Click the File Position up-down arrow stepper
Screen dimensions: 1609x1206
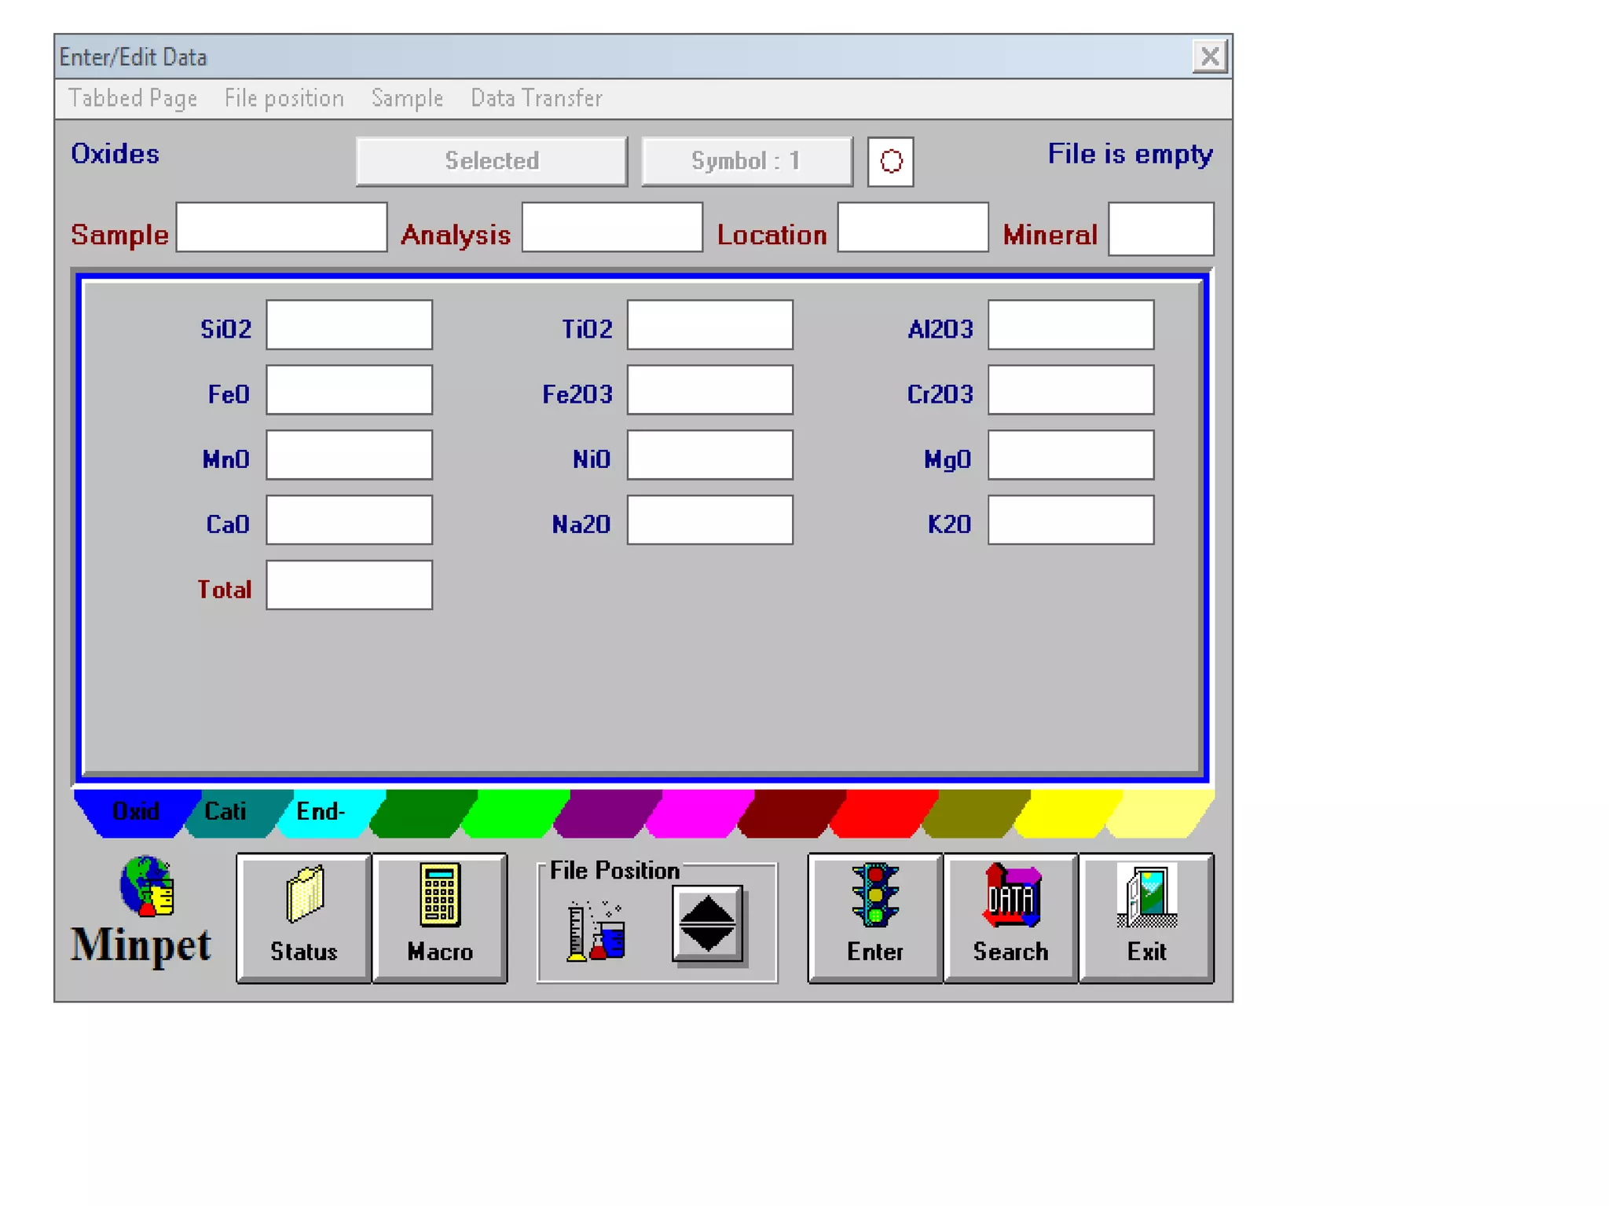click(x=707, y=923)
